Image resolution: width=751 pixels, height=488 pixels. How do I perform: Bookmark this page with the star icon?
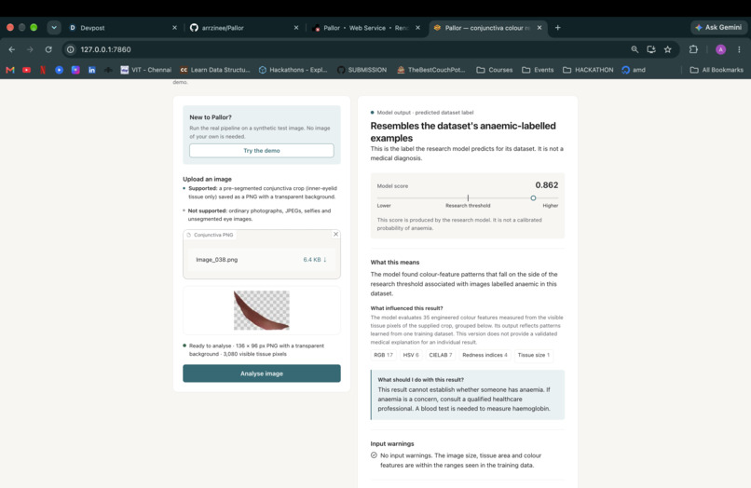click(x=668, y=49)
